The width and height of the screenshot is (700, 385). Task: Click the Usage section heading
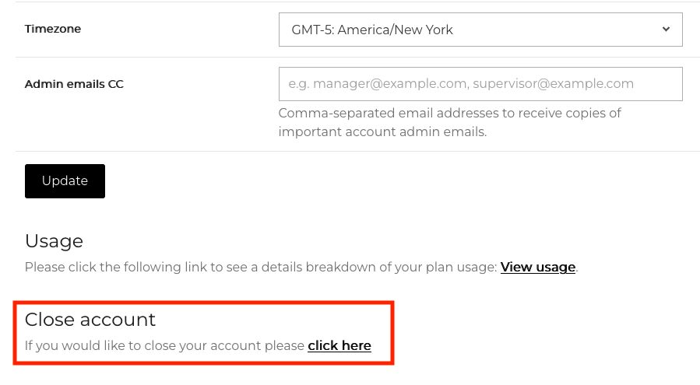(x=54, y=240)
